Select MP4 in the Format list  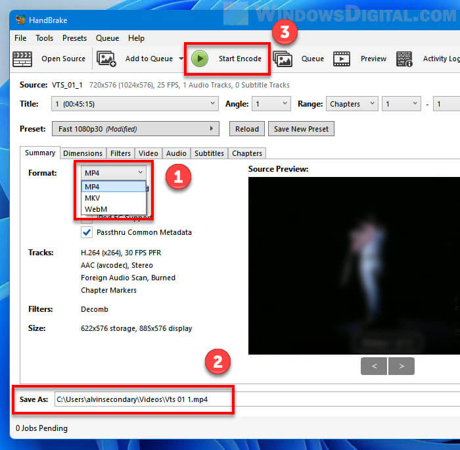(114, 187)
